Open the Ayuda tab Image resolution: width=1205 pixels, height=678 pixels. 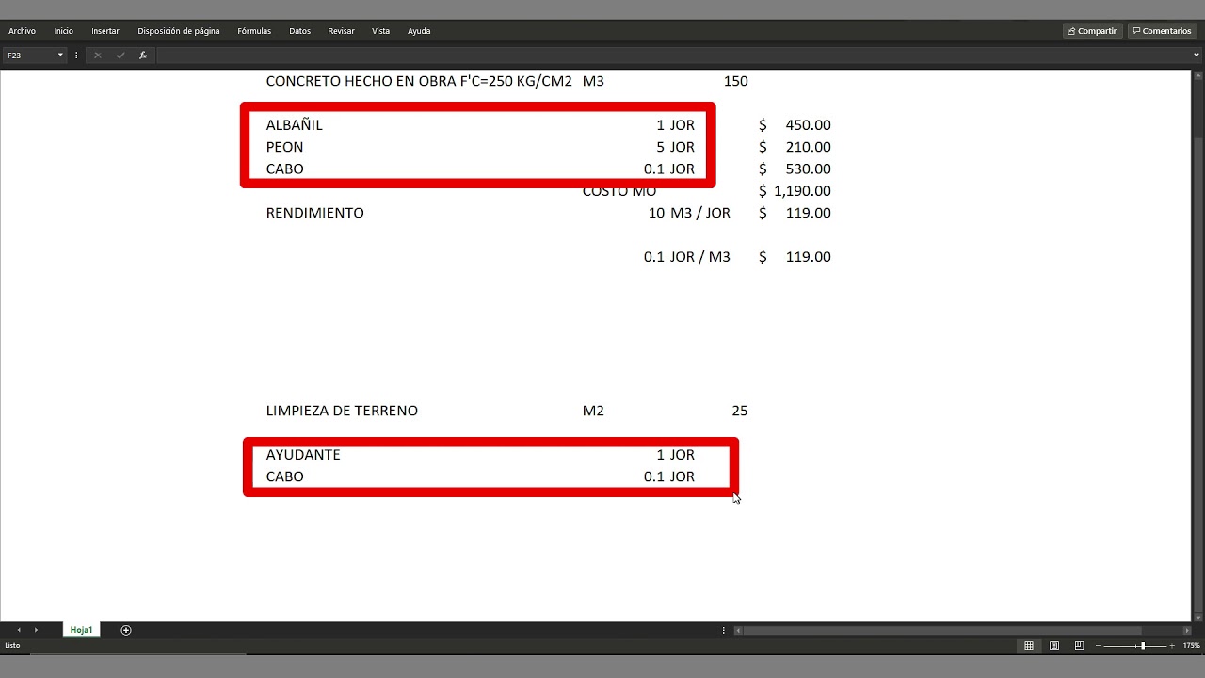point(419,31)
